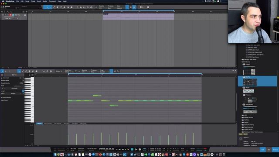The image size is (279, 157).
Task: Select the SampleOne instrument in the browser
Action: (x=249, y=105)
